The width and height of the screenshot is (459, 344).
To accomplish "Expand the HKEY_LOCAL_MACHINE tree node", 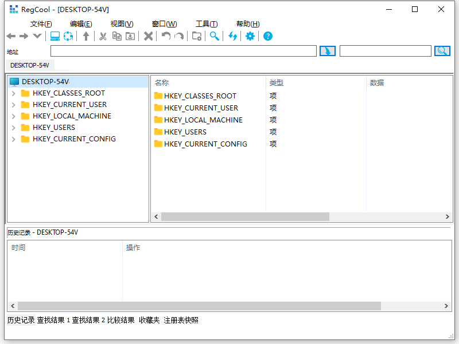I will [13, 116].
